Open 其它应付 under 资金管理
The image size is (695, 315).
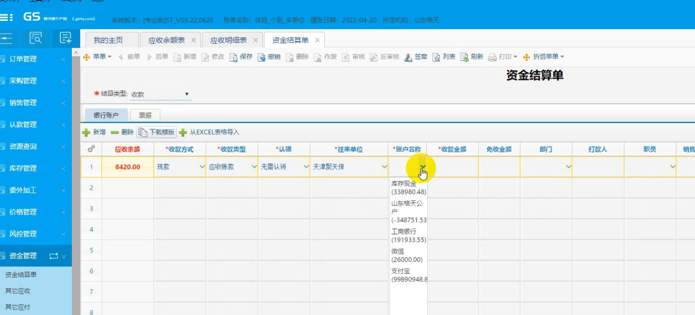point(18,307)
